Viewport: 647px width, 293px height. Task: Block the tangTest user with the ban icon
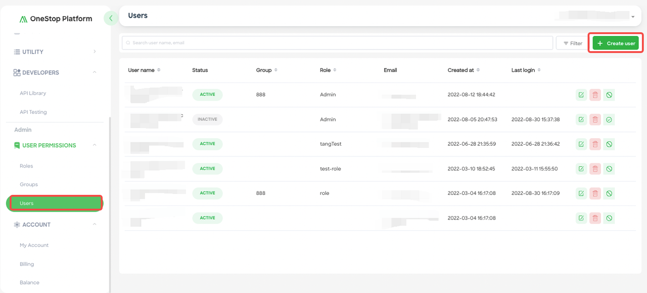[609, 144]
